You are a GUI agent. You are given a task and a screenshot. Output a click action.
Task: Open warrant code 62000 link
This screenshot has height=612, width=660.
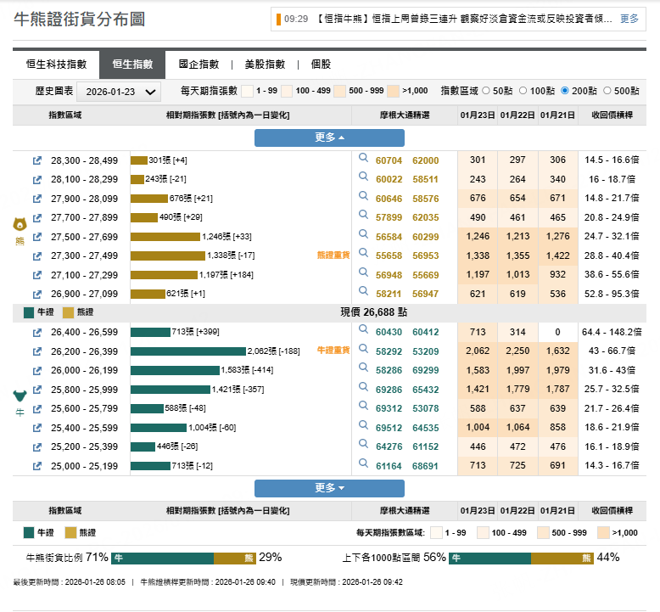pyautogui.click(x=425, y=160)
